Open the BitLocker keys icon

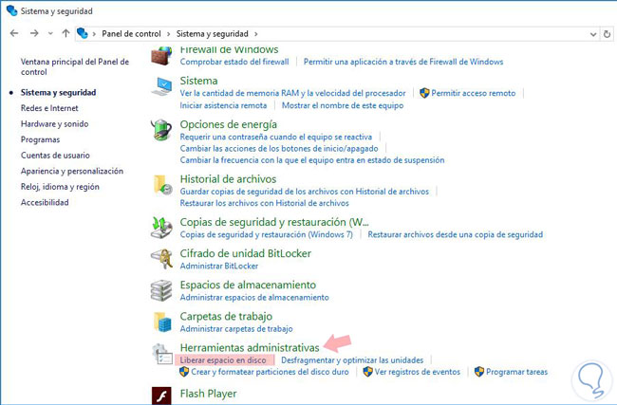[161, 259]
